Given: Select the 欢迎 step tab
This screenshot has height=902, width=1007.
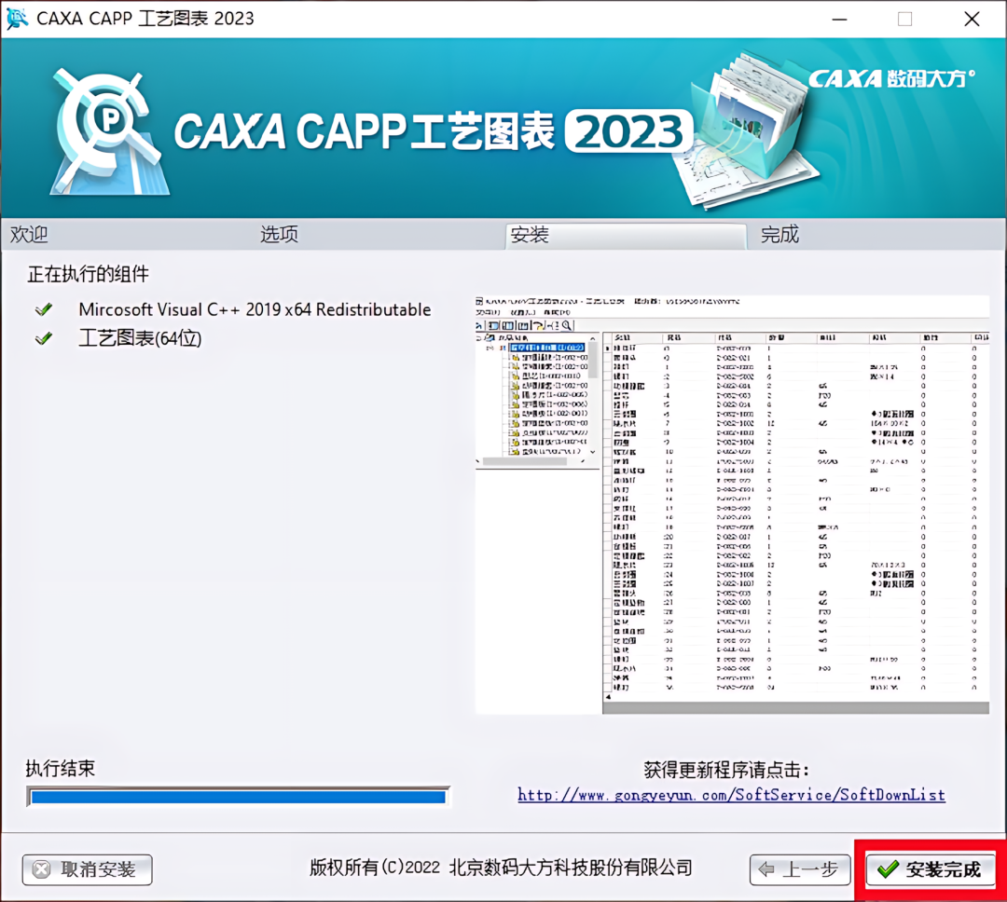Looking at the screenshot, I should (x=29, y=234).
